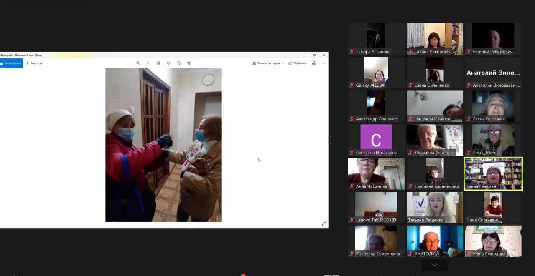The image size is (535, 276).
Task: Click 'Додати до' button
Action: [x=34, y=63]
